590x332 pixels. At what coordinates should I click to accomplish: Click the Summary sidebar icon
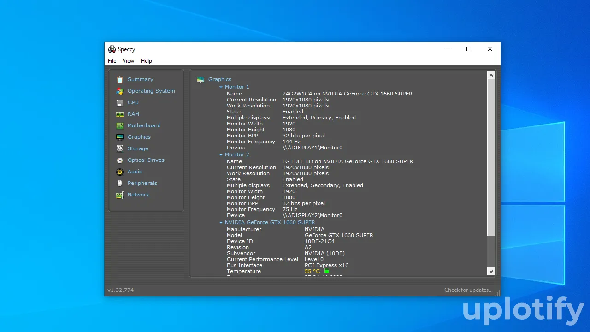[x=120, y=79]
